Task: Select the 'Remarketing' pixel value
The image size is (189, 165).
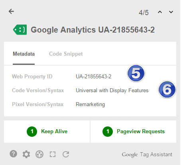Action: click(x=91, y=105)
